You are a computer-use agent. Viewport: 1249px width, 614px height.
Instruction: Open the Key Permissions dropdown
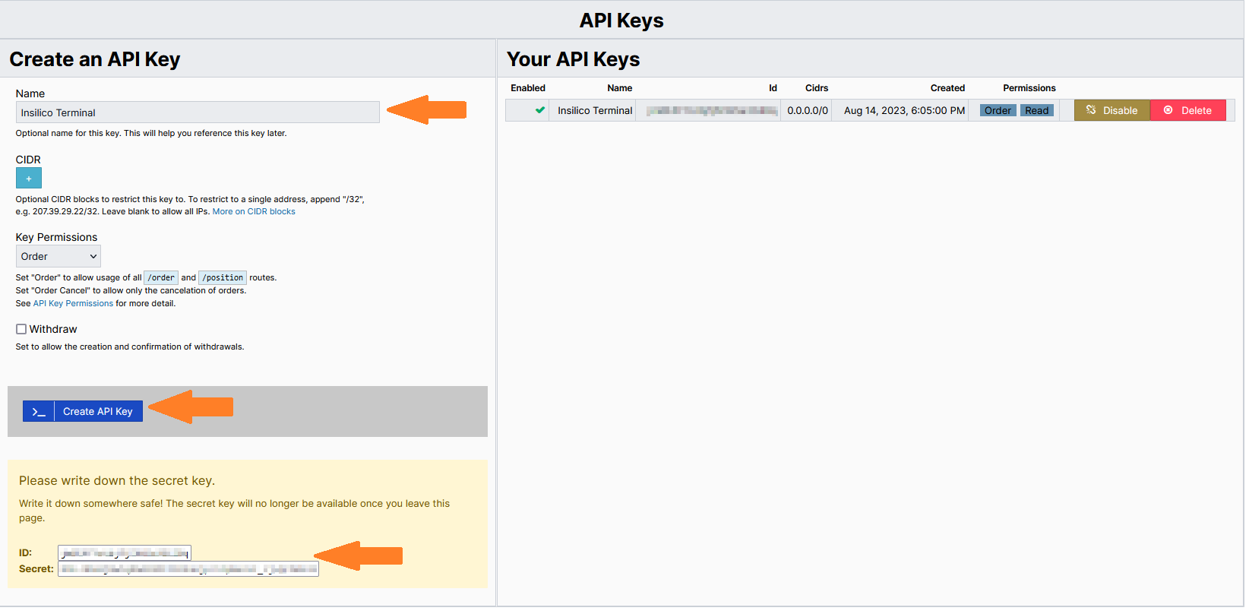(58, 257)
